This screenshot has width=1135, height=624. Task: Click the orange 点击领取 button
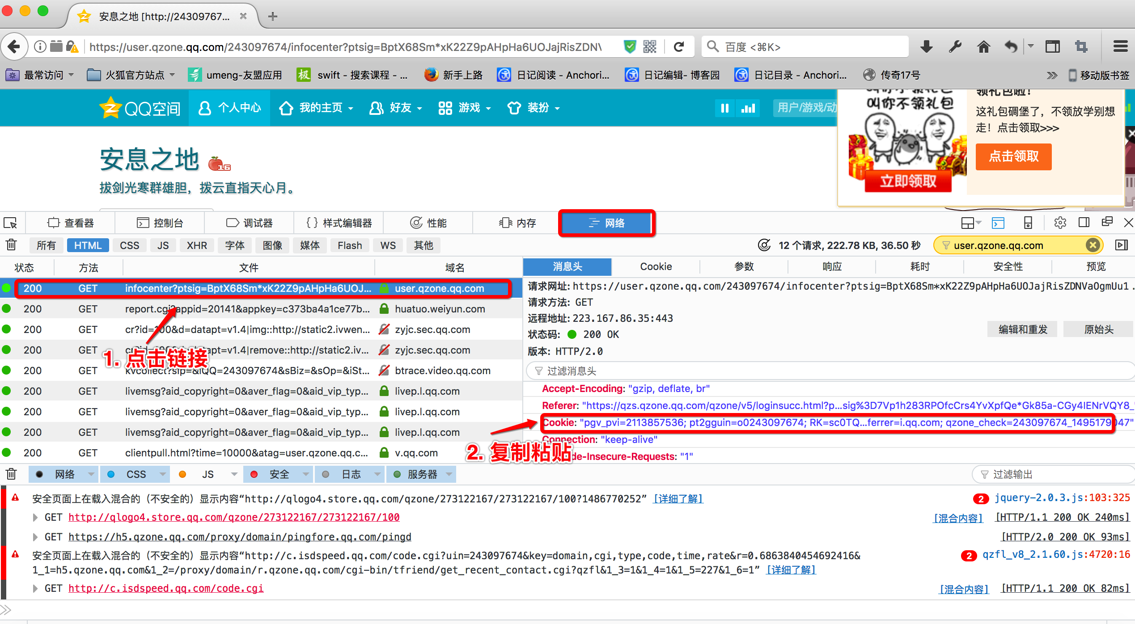coord(1013,156)
